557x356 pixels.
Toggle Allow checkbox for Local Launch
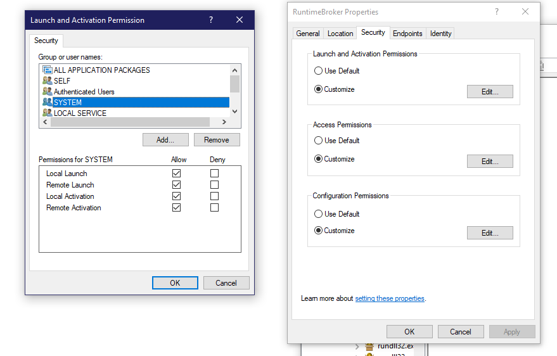tap(176, 173)
